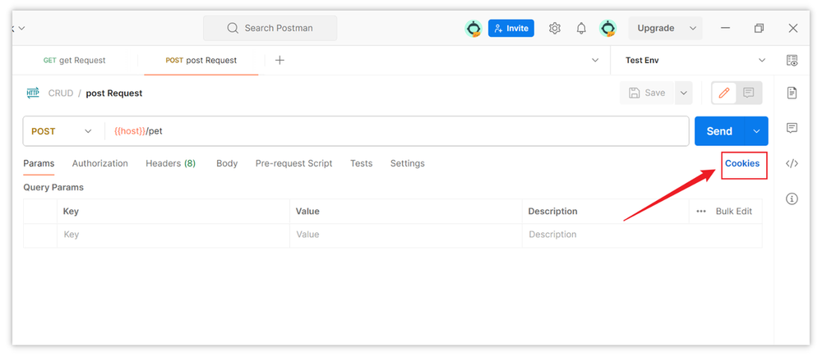Viewport: 822px width, 356px height.
Task: Open the comments sidebar icon
Action: 792,128
